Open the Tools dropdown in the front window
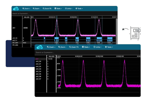Screen dimensions: 149x102 [109, 47]
